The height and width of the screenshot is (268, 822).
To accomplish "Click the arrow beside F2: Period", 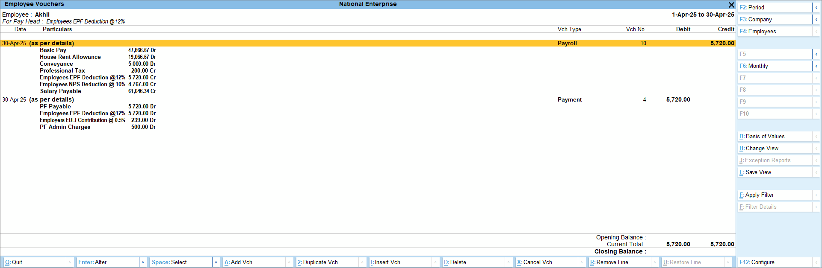I will (816, 8).
